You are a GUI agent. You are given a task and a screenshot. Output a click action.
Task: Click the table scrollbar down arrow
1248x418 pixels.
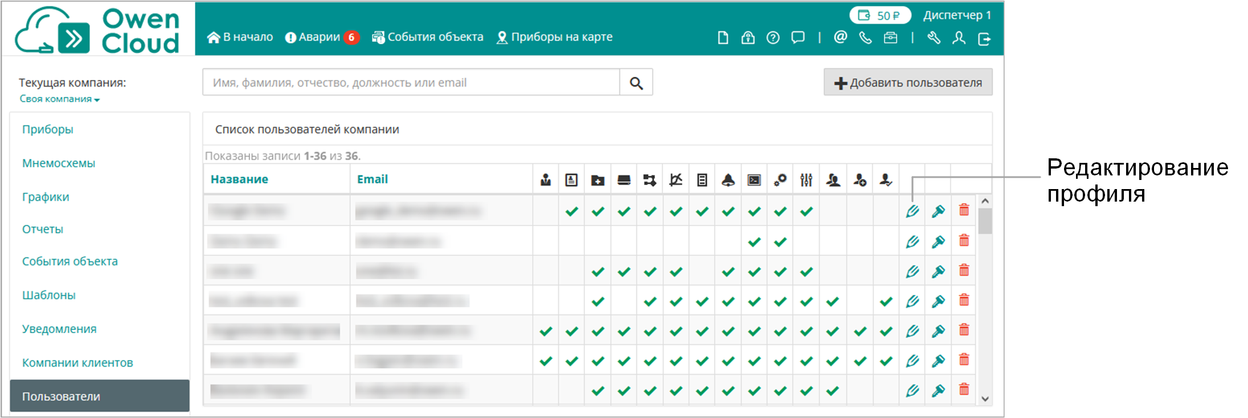click(985, 399)
